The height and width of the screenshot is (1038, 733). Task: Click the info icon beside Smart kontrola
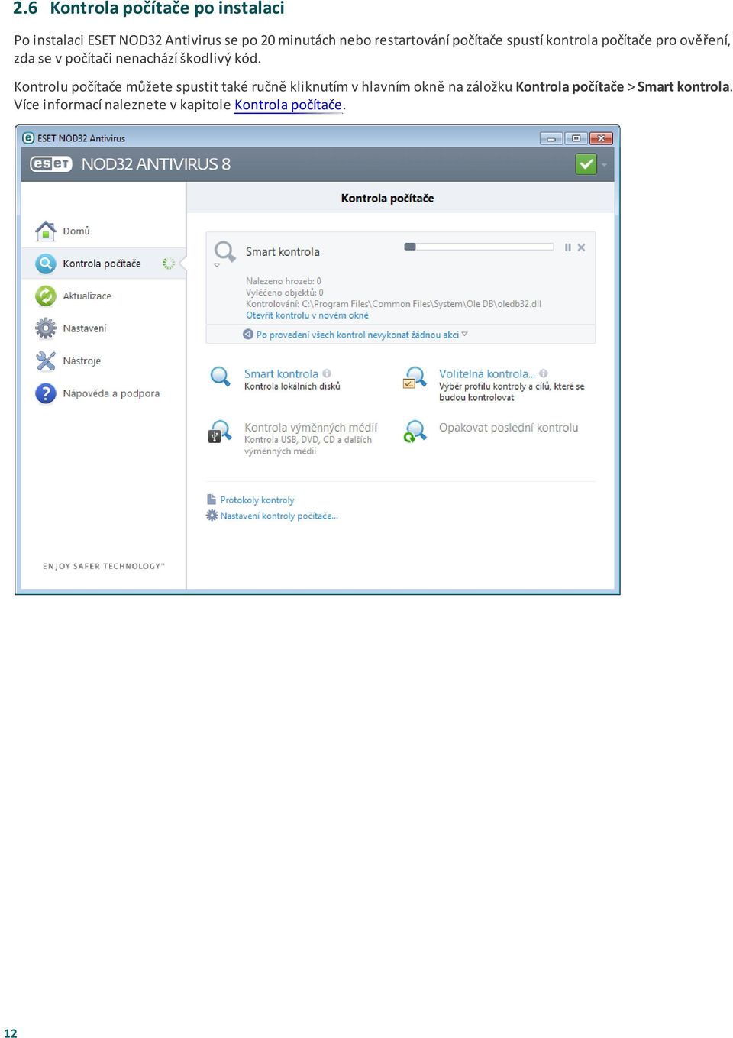(x=327, y=373)
